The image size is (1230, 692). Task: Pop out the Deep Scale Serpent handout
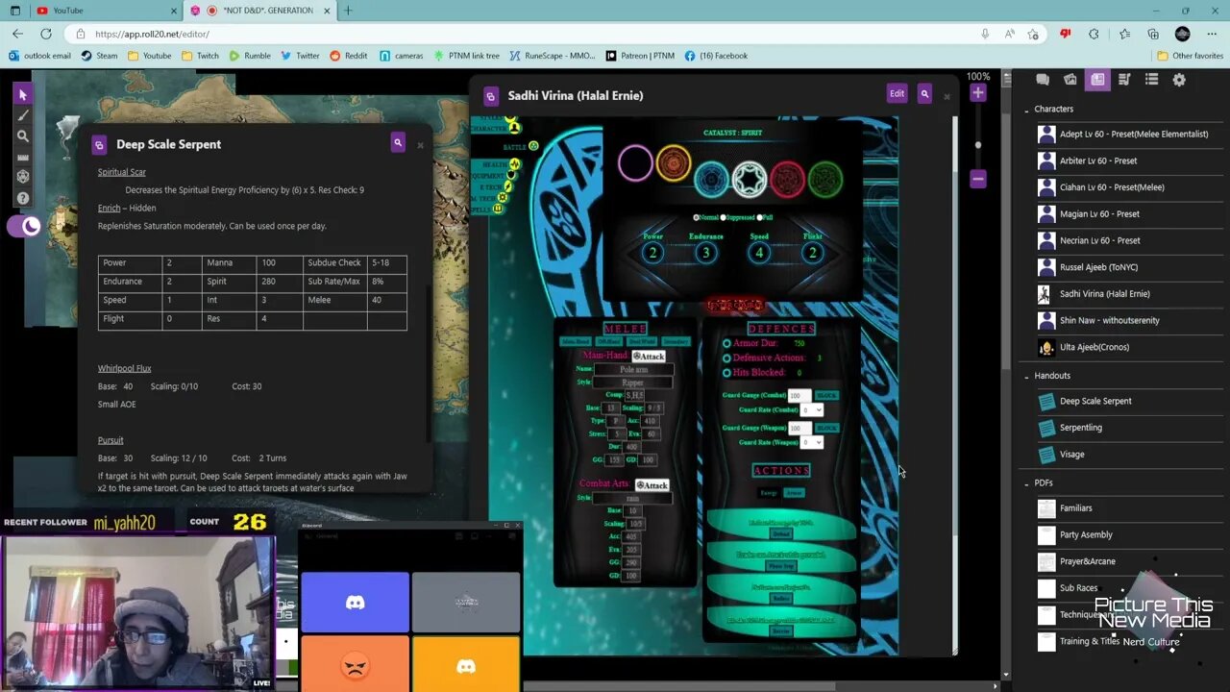pos(99,144)
